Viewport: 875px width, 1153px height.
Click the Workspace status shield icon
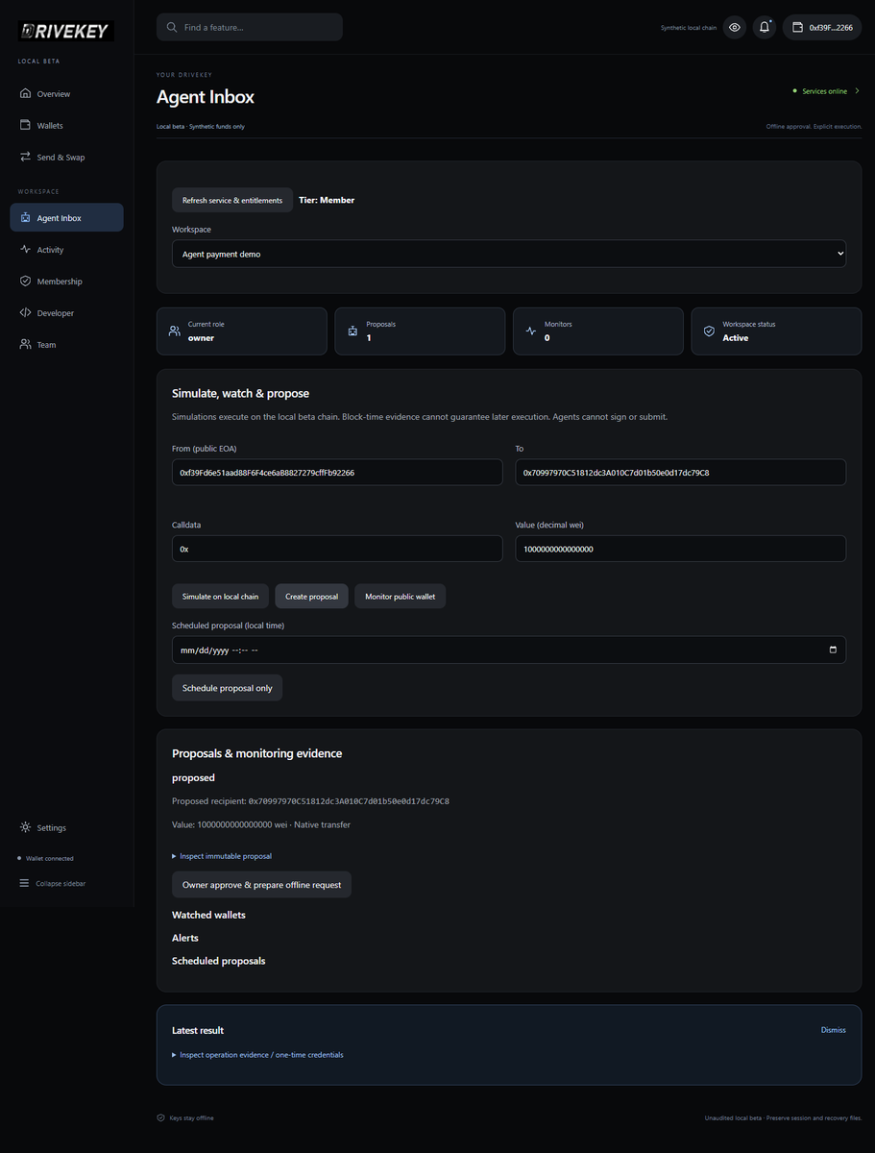(x=710, y=331)
